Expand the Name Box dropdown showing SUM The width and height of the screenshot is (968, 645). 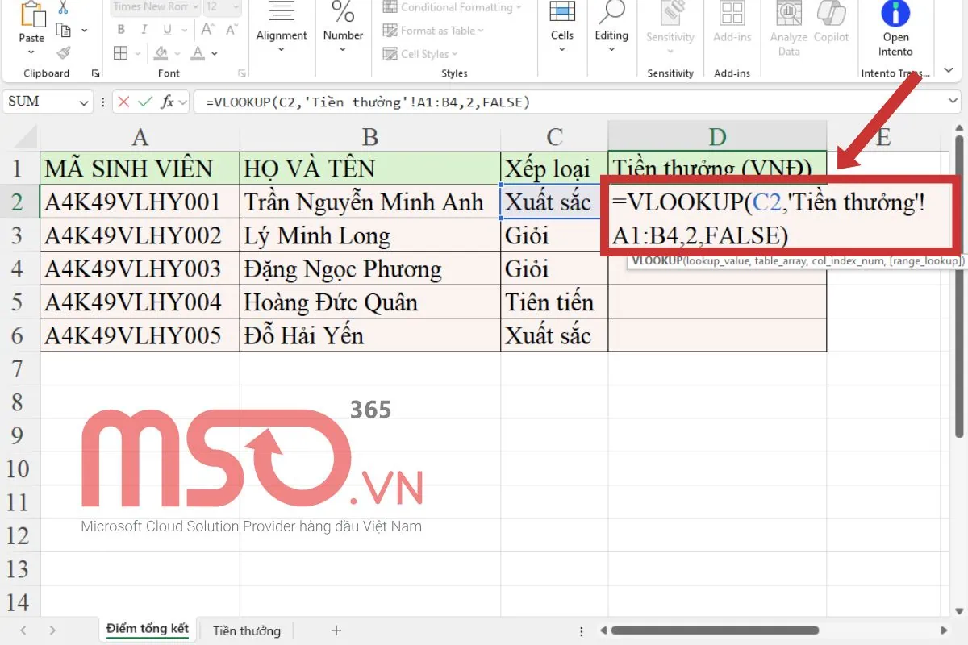click(85, 102)
